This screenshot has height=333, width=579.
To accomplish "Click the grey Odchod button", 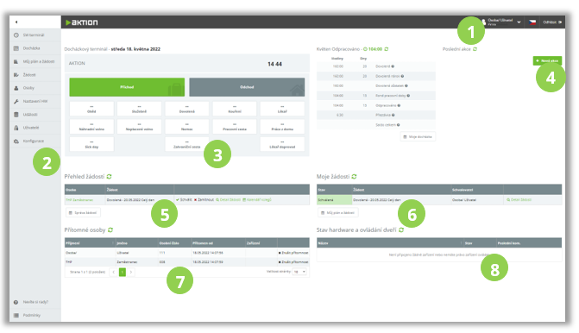I will (x=247, y=87).
